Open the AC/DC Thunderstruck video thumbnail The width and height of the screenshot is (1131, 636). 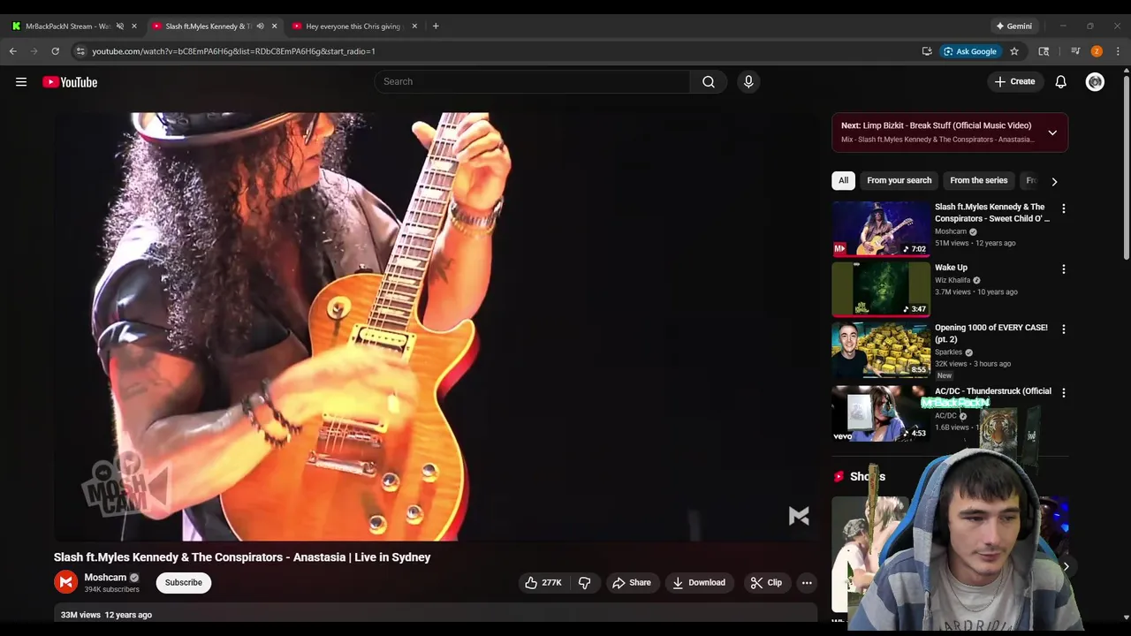(x=881, y=413)
